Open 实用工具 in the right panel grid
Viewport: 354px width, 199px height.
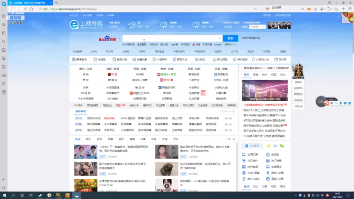pos(250,154)
